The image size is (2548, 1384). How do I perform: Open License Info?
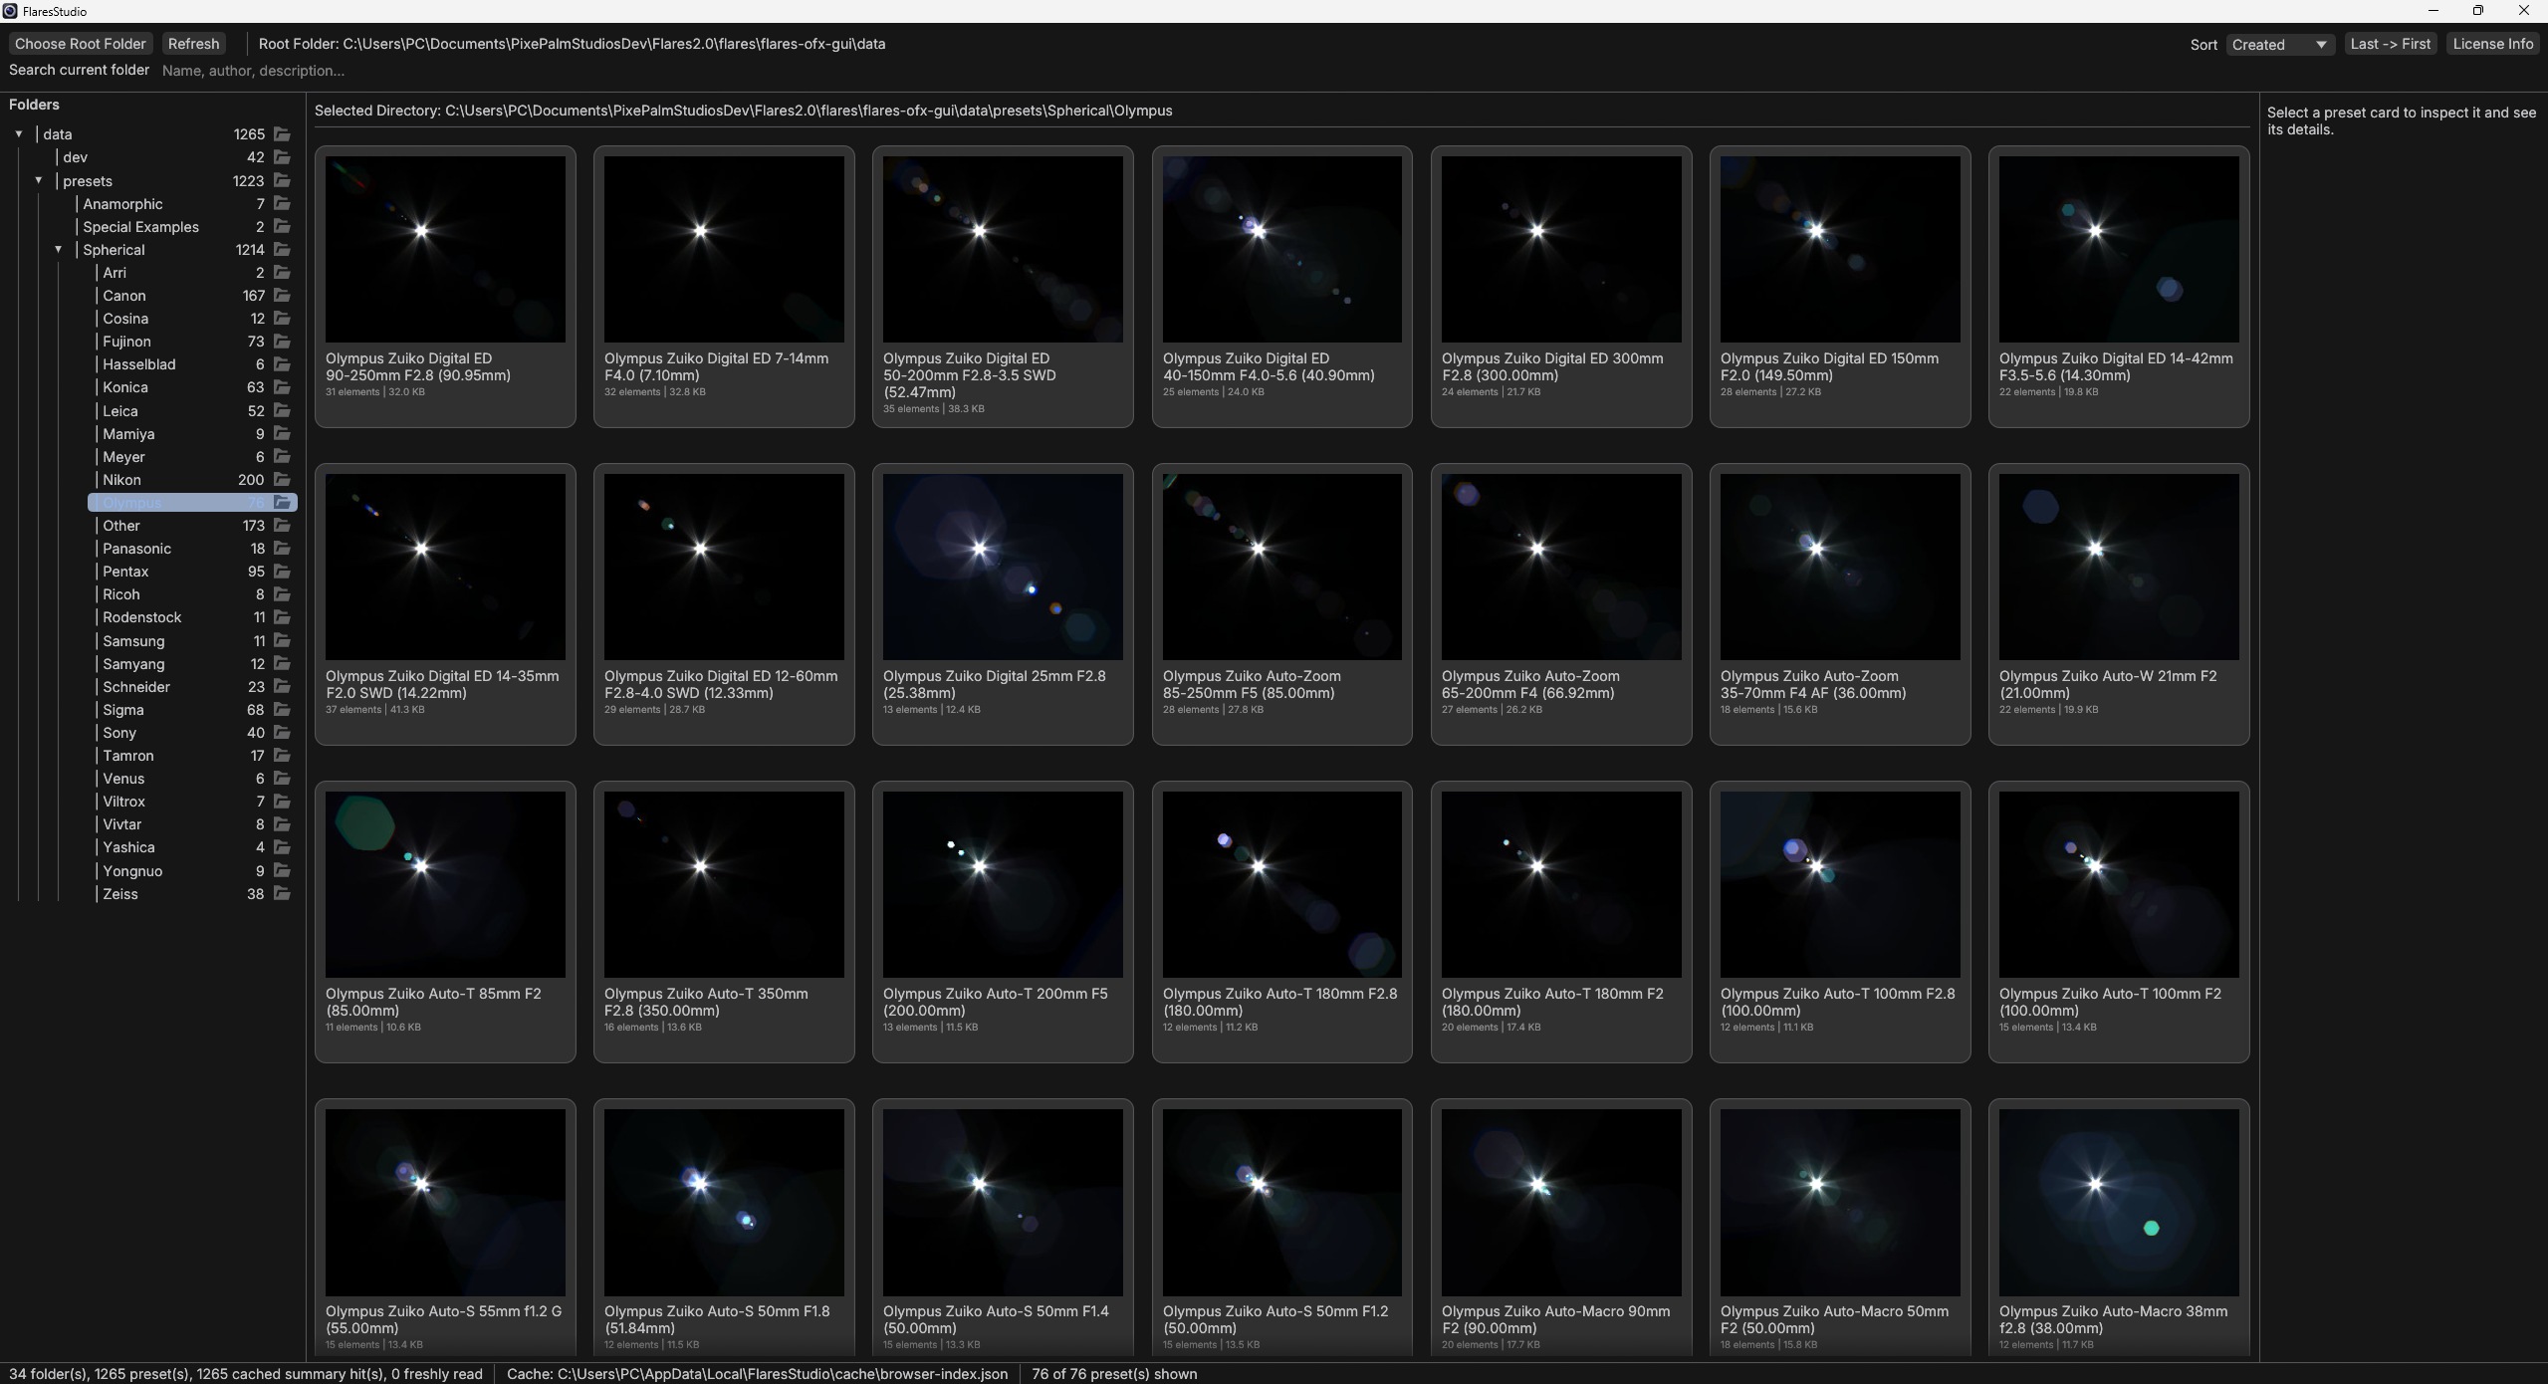click(2492, 44)
